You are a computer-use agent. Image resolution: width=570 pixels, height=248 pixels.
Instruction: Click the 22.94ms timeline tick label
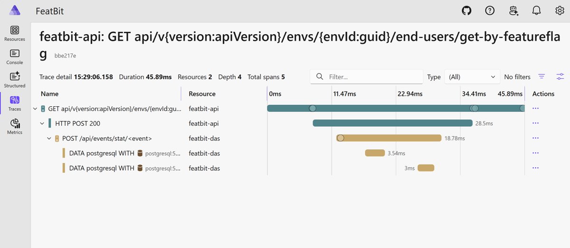(409, 94)
